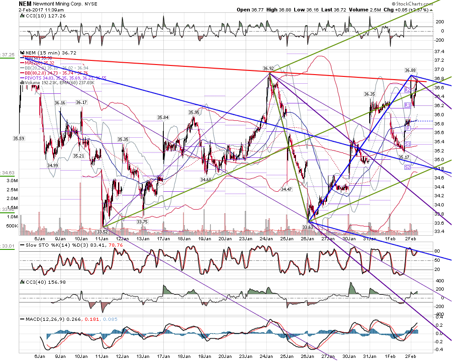The width and height of the screenshot is (452, 362).
Task: Select the S1 pivot marker
Action: [407, 144]
